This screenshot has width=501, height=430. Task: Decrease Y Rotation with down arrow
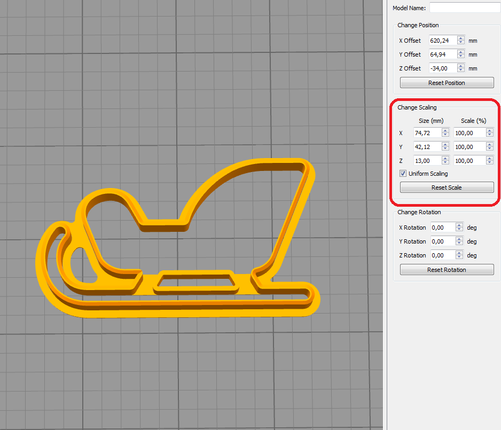click(459, 244)
